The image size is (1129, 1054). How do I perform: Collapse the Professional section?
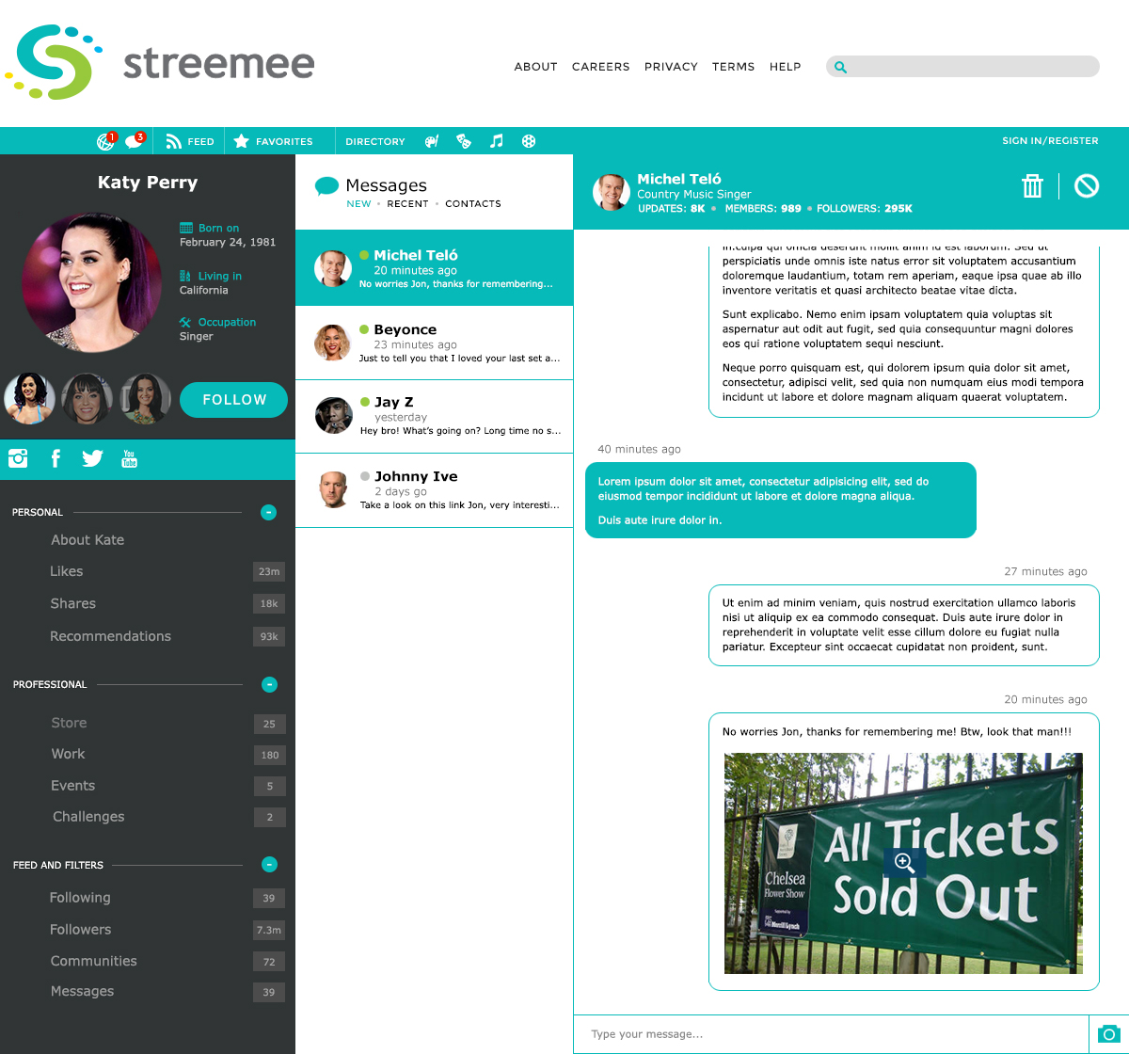[269, 684]
